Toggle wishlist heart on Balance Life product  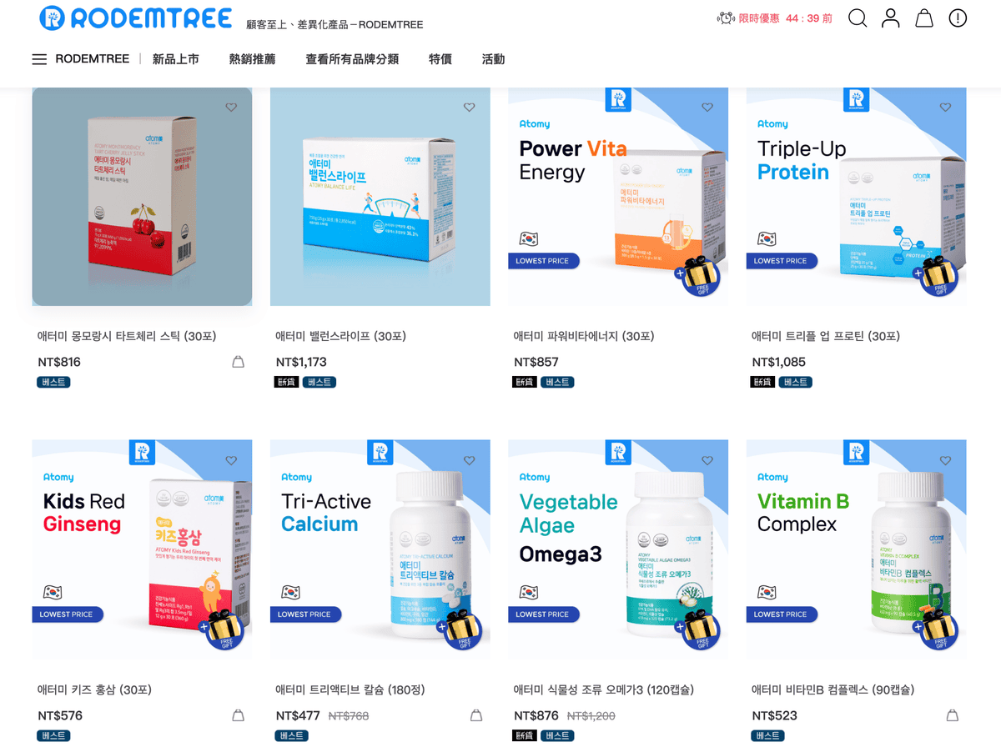coord(469,107)
